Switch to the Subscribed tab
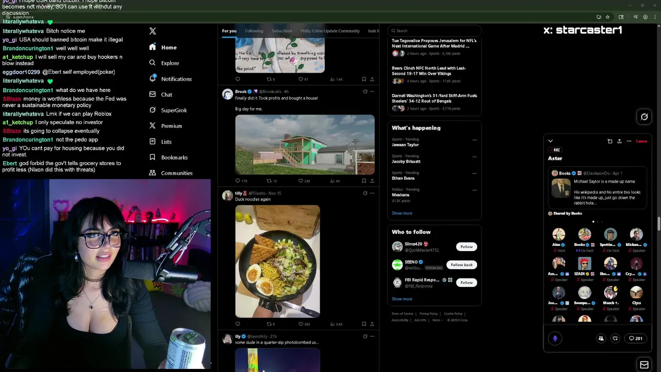 (281, 31)
